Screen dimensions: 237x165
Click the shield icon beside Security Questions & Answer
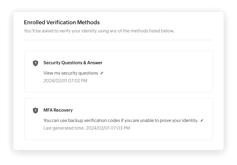tap(36, 63)
